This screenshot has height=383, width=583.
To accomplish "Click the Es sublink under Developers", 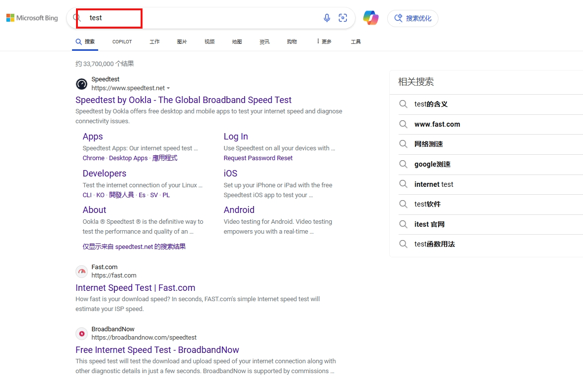I will point(142,195).
